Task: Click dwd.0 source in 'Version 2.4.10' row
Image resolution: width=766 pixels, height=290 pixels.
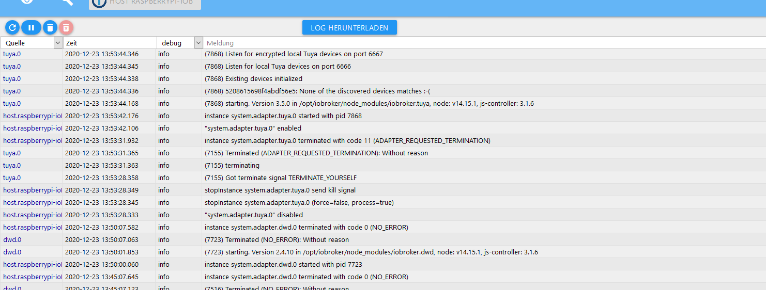Action: click(12, 252)
